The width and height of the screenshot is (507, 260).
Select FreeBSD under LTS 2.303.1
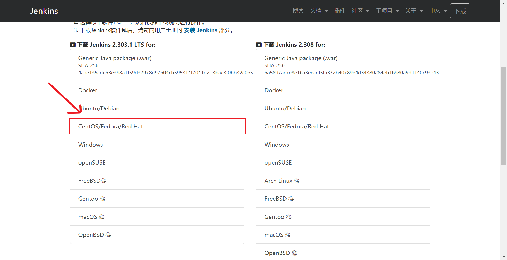coord(157,181)
